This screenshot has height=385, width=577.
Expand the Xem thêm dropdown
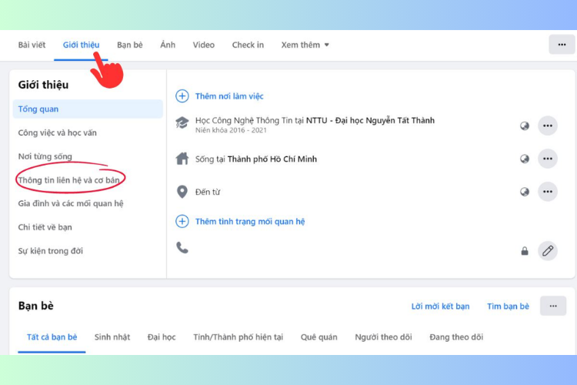305,45
